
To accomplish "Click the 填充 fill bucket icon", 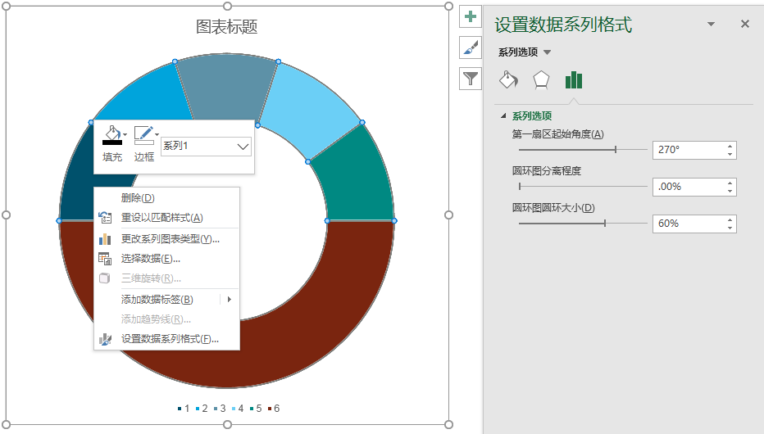I will [112, 136].
